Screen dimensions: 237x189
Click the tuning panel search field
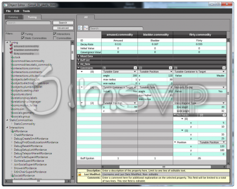(28, 23)
